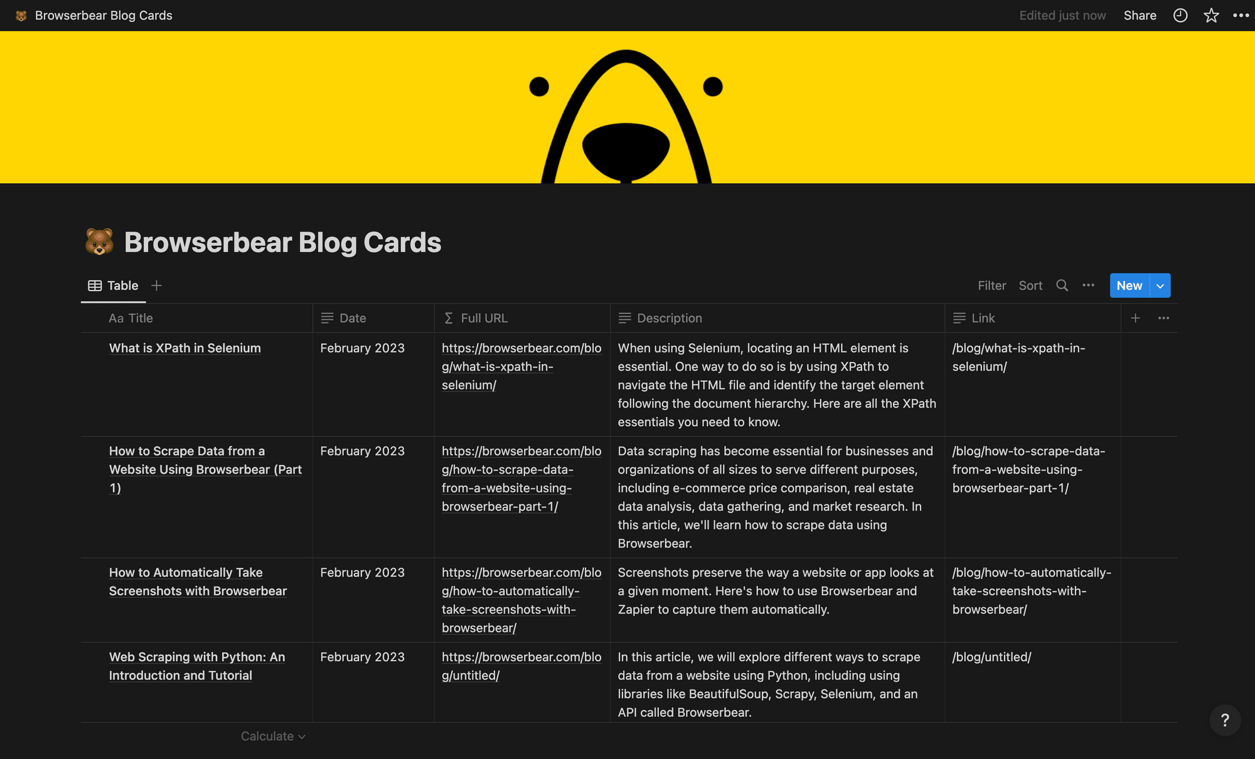Screen dimensions: 1255x759
Task: Click the Sort icon in toolbar
Action: click(1031, 285)
